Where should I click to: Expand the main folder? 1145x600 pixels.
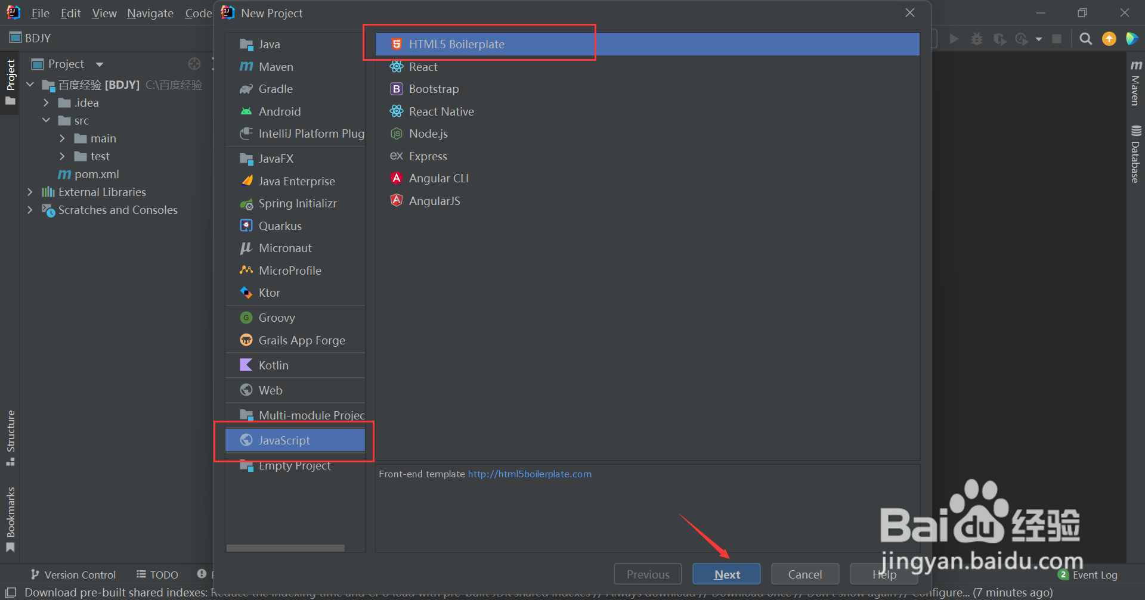[62, 138]
